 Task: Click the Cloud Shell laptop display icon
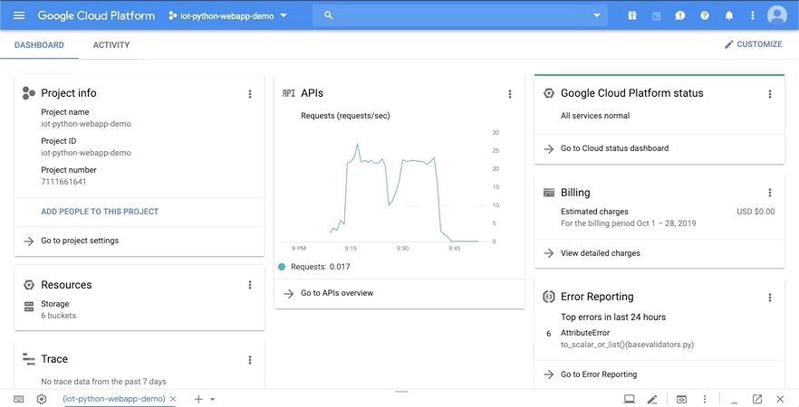[x=630, y=399]
